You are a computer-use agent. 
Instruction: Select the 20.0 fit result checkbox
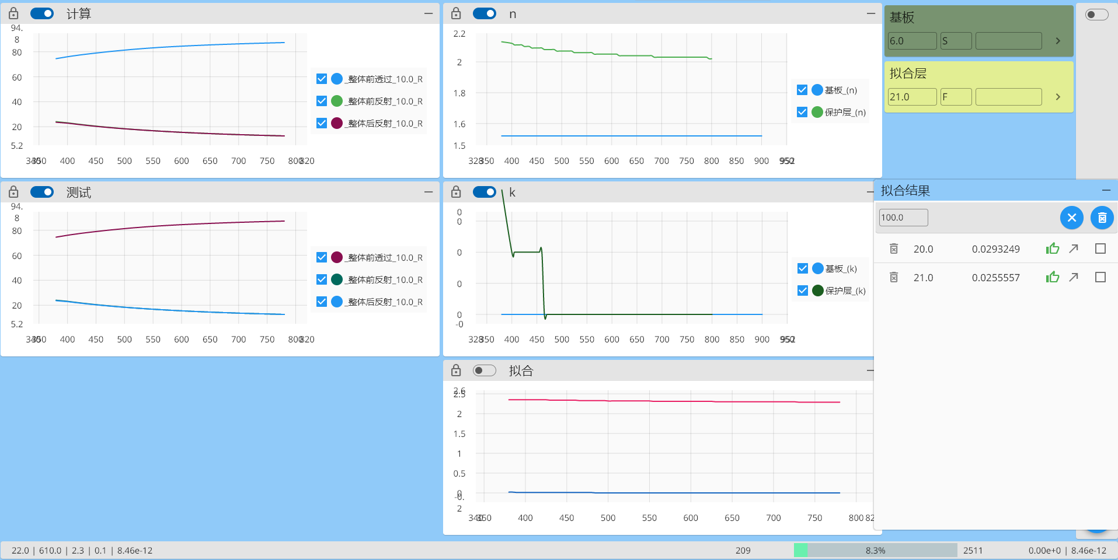1100,249
